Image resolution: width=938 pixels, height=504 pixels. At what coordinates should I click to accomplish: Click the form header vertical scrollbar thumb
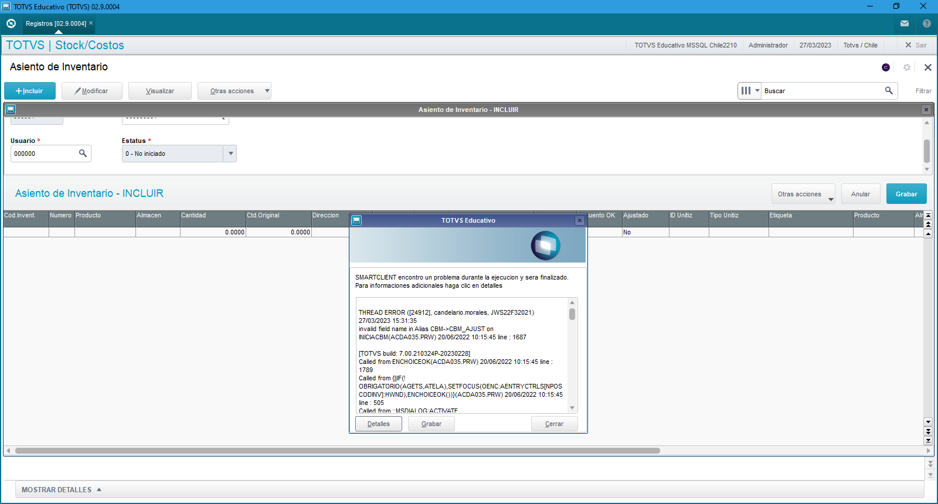point(927,151)
